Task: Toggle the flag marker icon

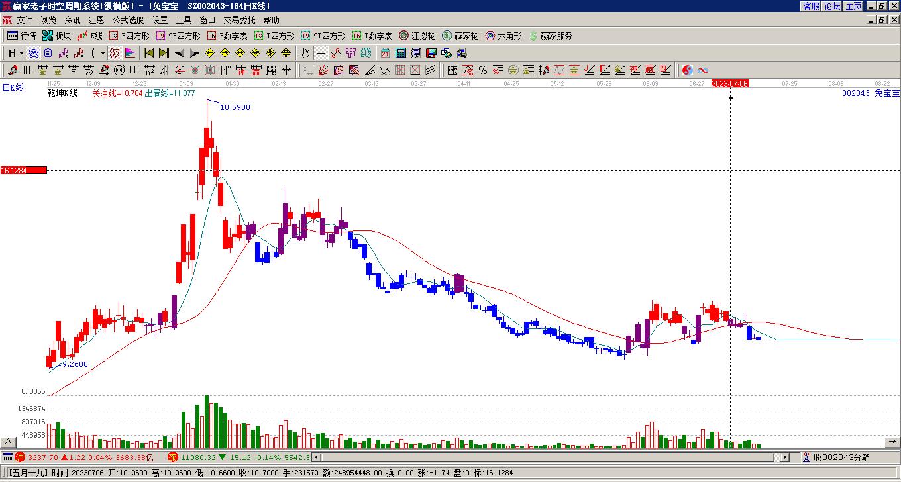Action: (x=130, y=53)
